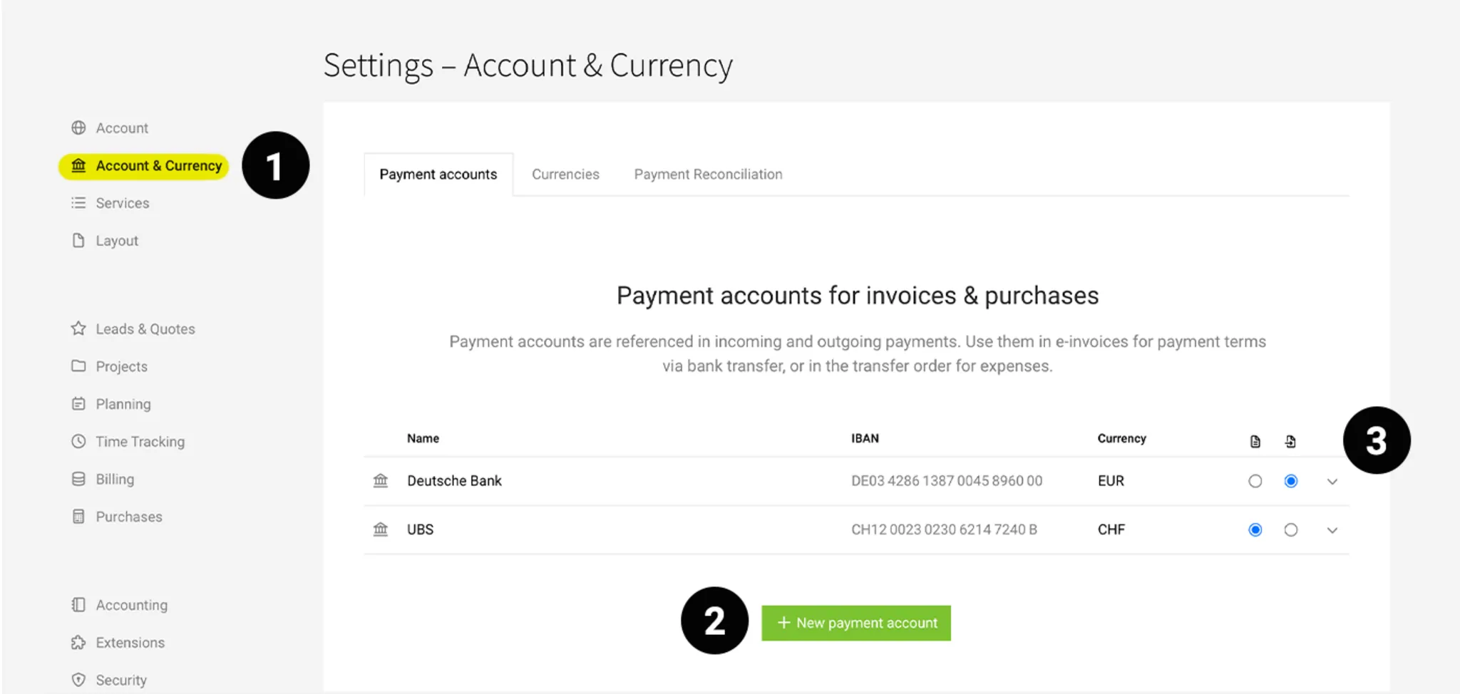This screenshot has width=1460, height=694.
Task: Click the Layout document icon
Action: (x=79, y=240)
